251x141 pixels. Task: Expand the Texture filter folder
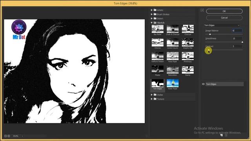152,99
